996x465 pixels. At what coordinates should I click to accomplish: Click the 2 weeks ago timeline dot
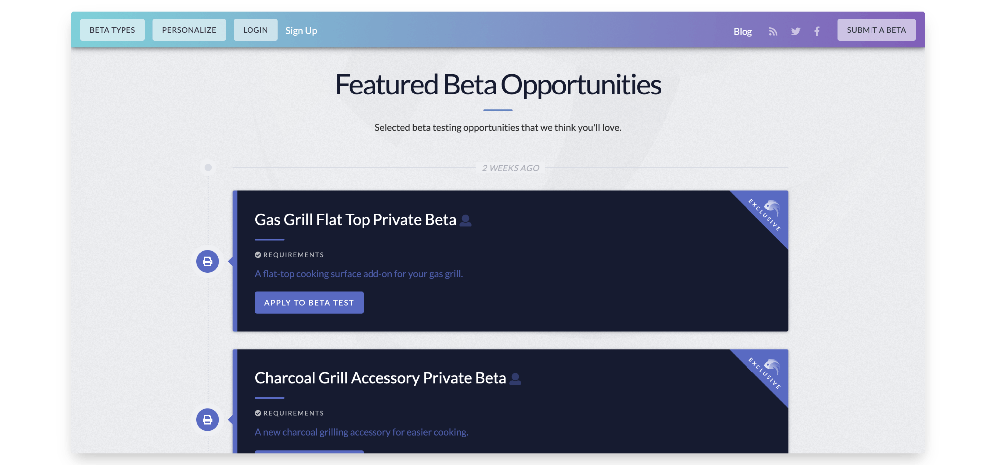[208, 168]
